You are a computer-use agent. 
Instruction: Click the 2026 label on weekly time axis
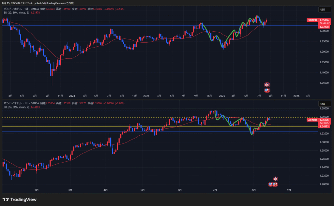[x=296, y=96]
